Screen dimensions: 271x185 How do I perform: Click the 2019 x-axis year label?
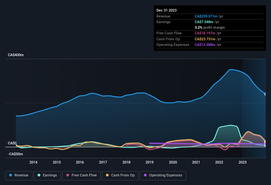point(150,162)
